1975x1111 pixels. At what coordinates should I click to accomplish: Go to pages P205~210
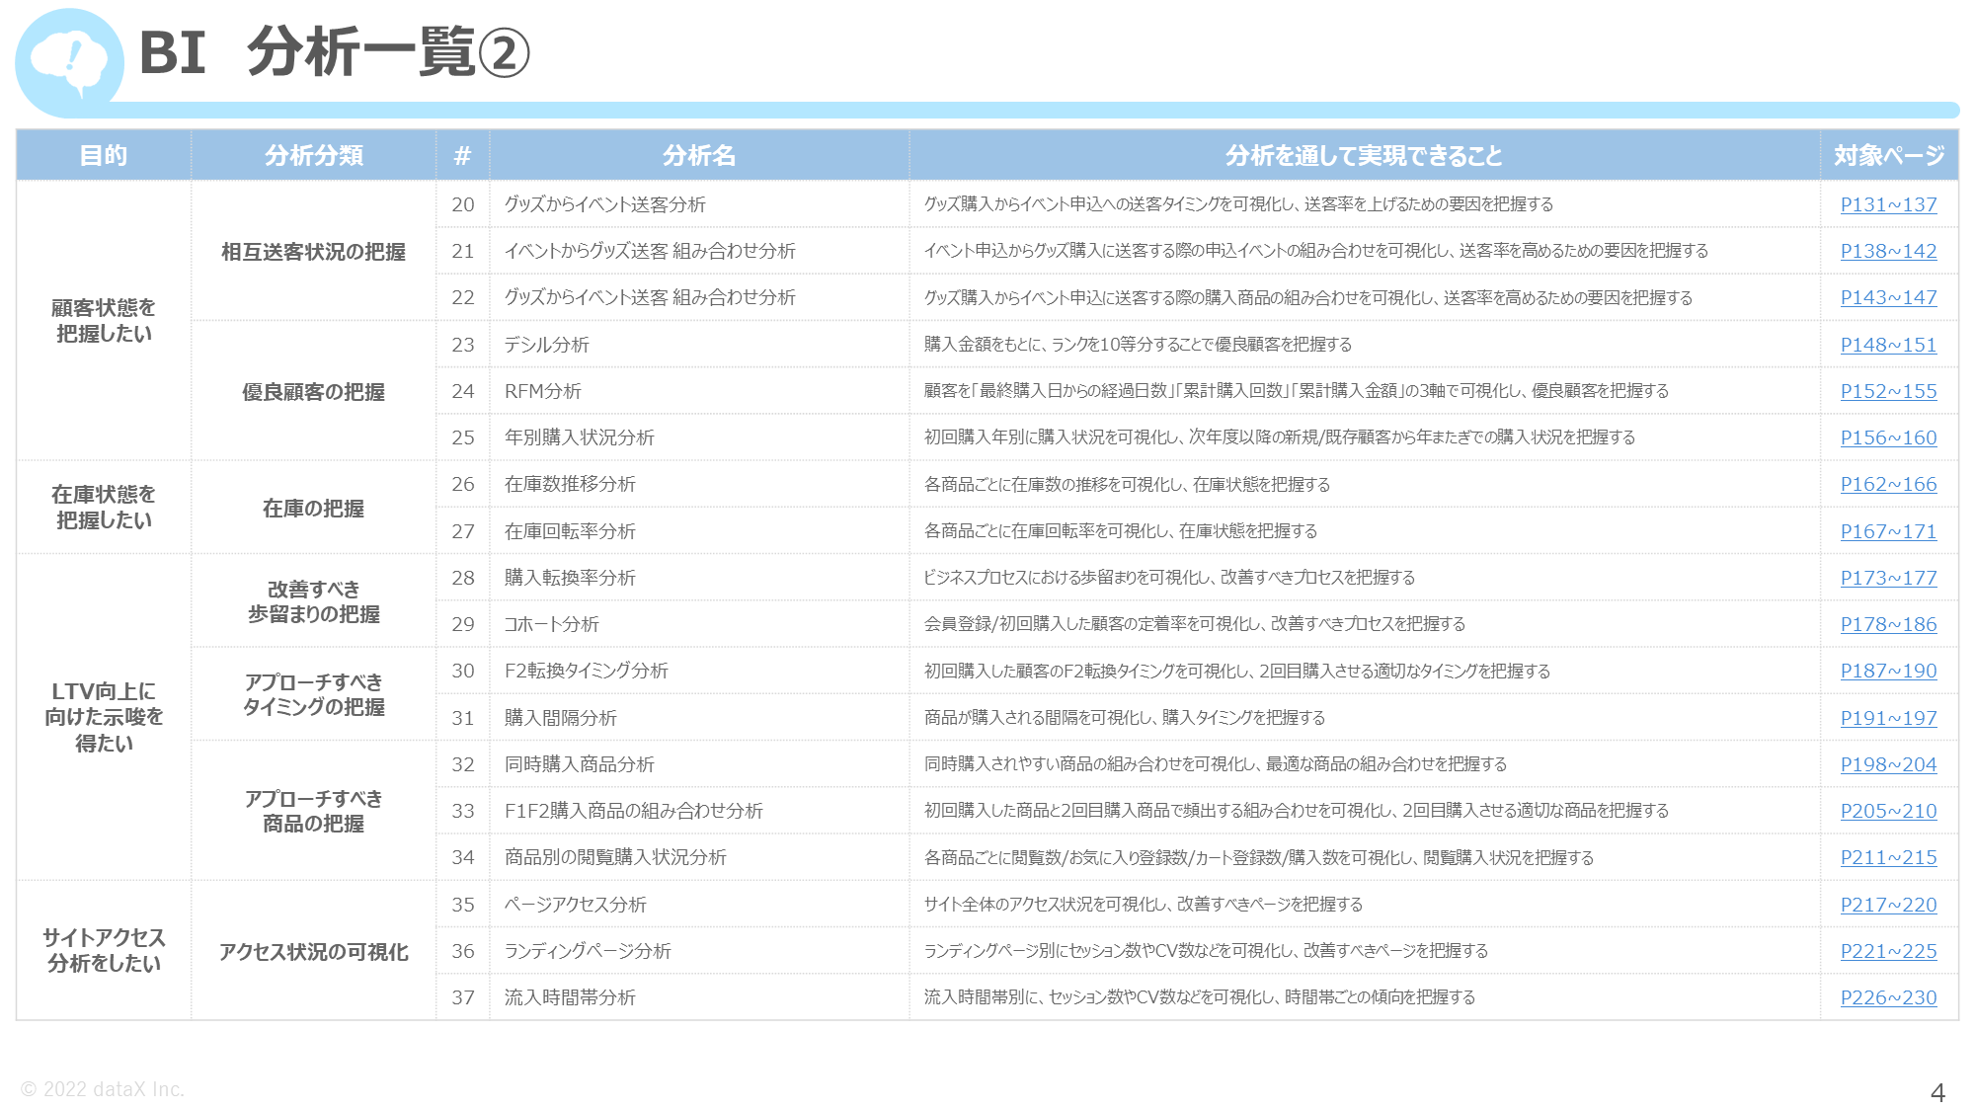pyautogui.click(x=1888, y=811)
